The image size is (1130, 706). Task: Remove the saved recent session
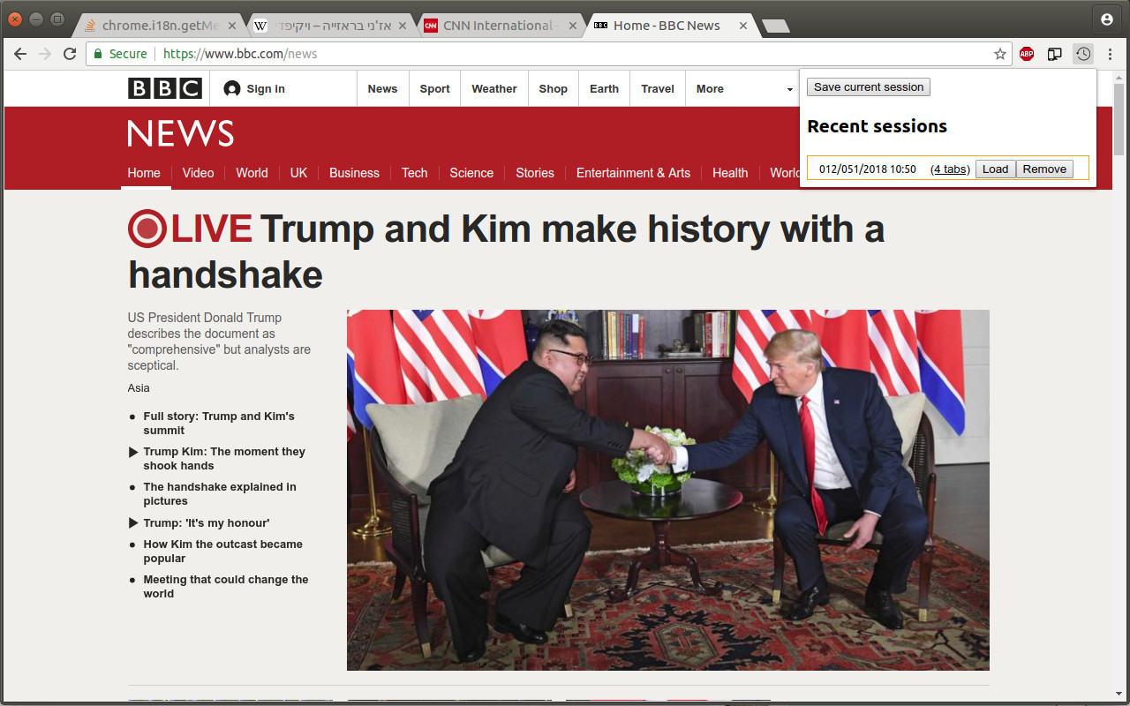1044,169
